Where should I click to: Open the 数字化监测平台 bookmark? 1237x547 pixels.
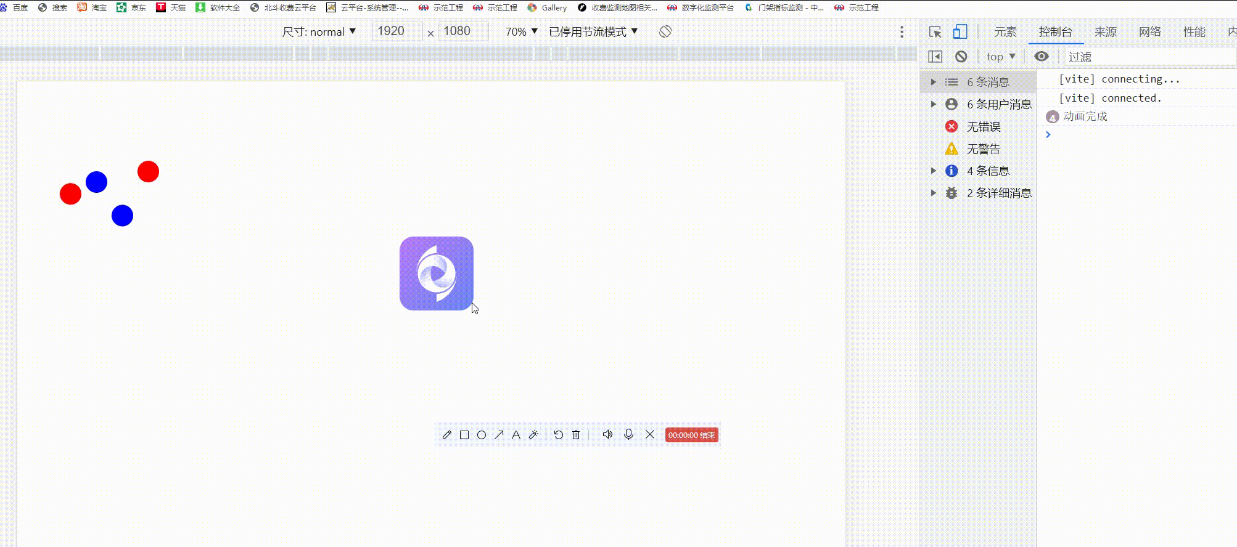click(x=701, y=7)
